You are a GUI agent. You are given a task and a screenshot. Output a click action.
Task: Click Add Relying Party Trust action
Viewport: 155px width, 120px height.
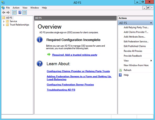click(x=136, y=27)
